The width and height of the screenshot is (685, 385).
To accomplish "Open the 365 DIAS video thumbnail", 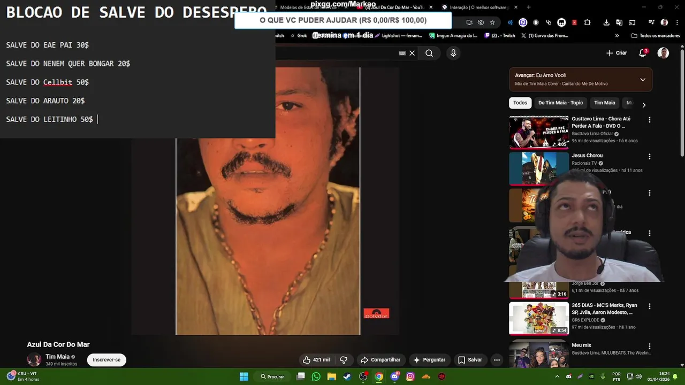I will click(538, 319).
